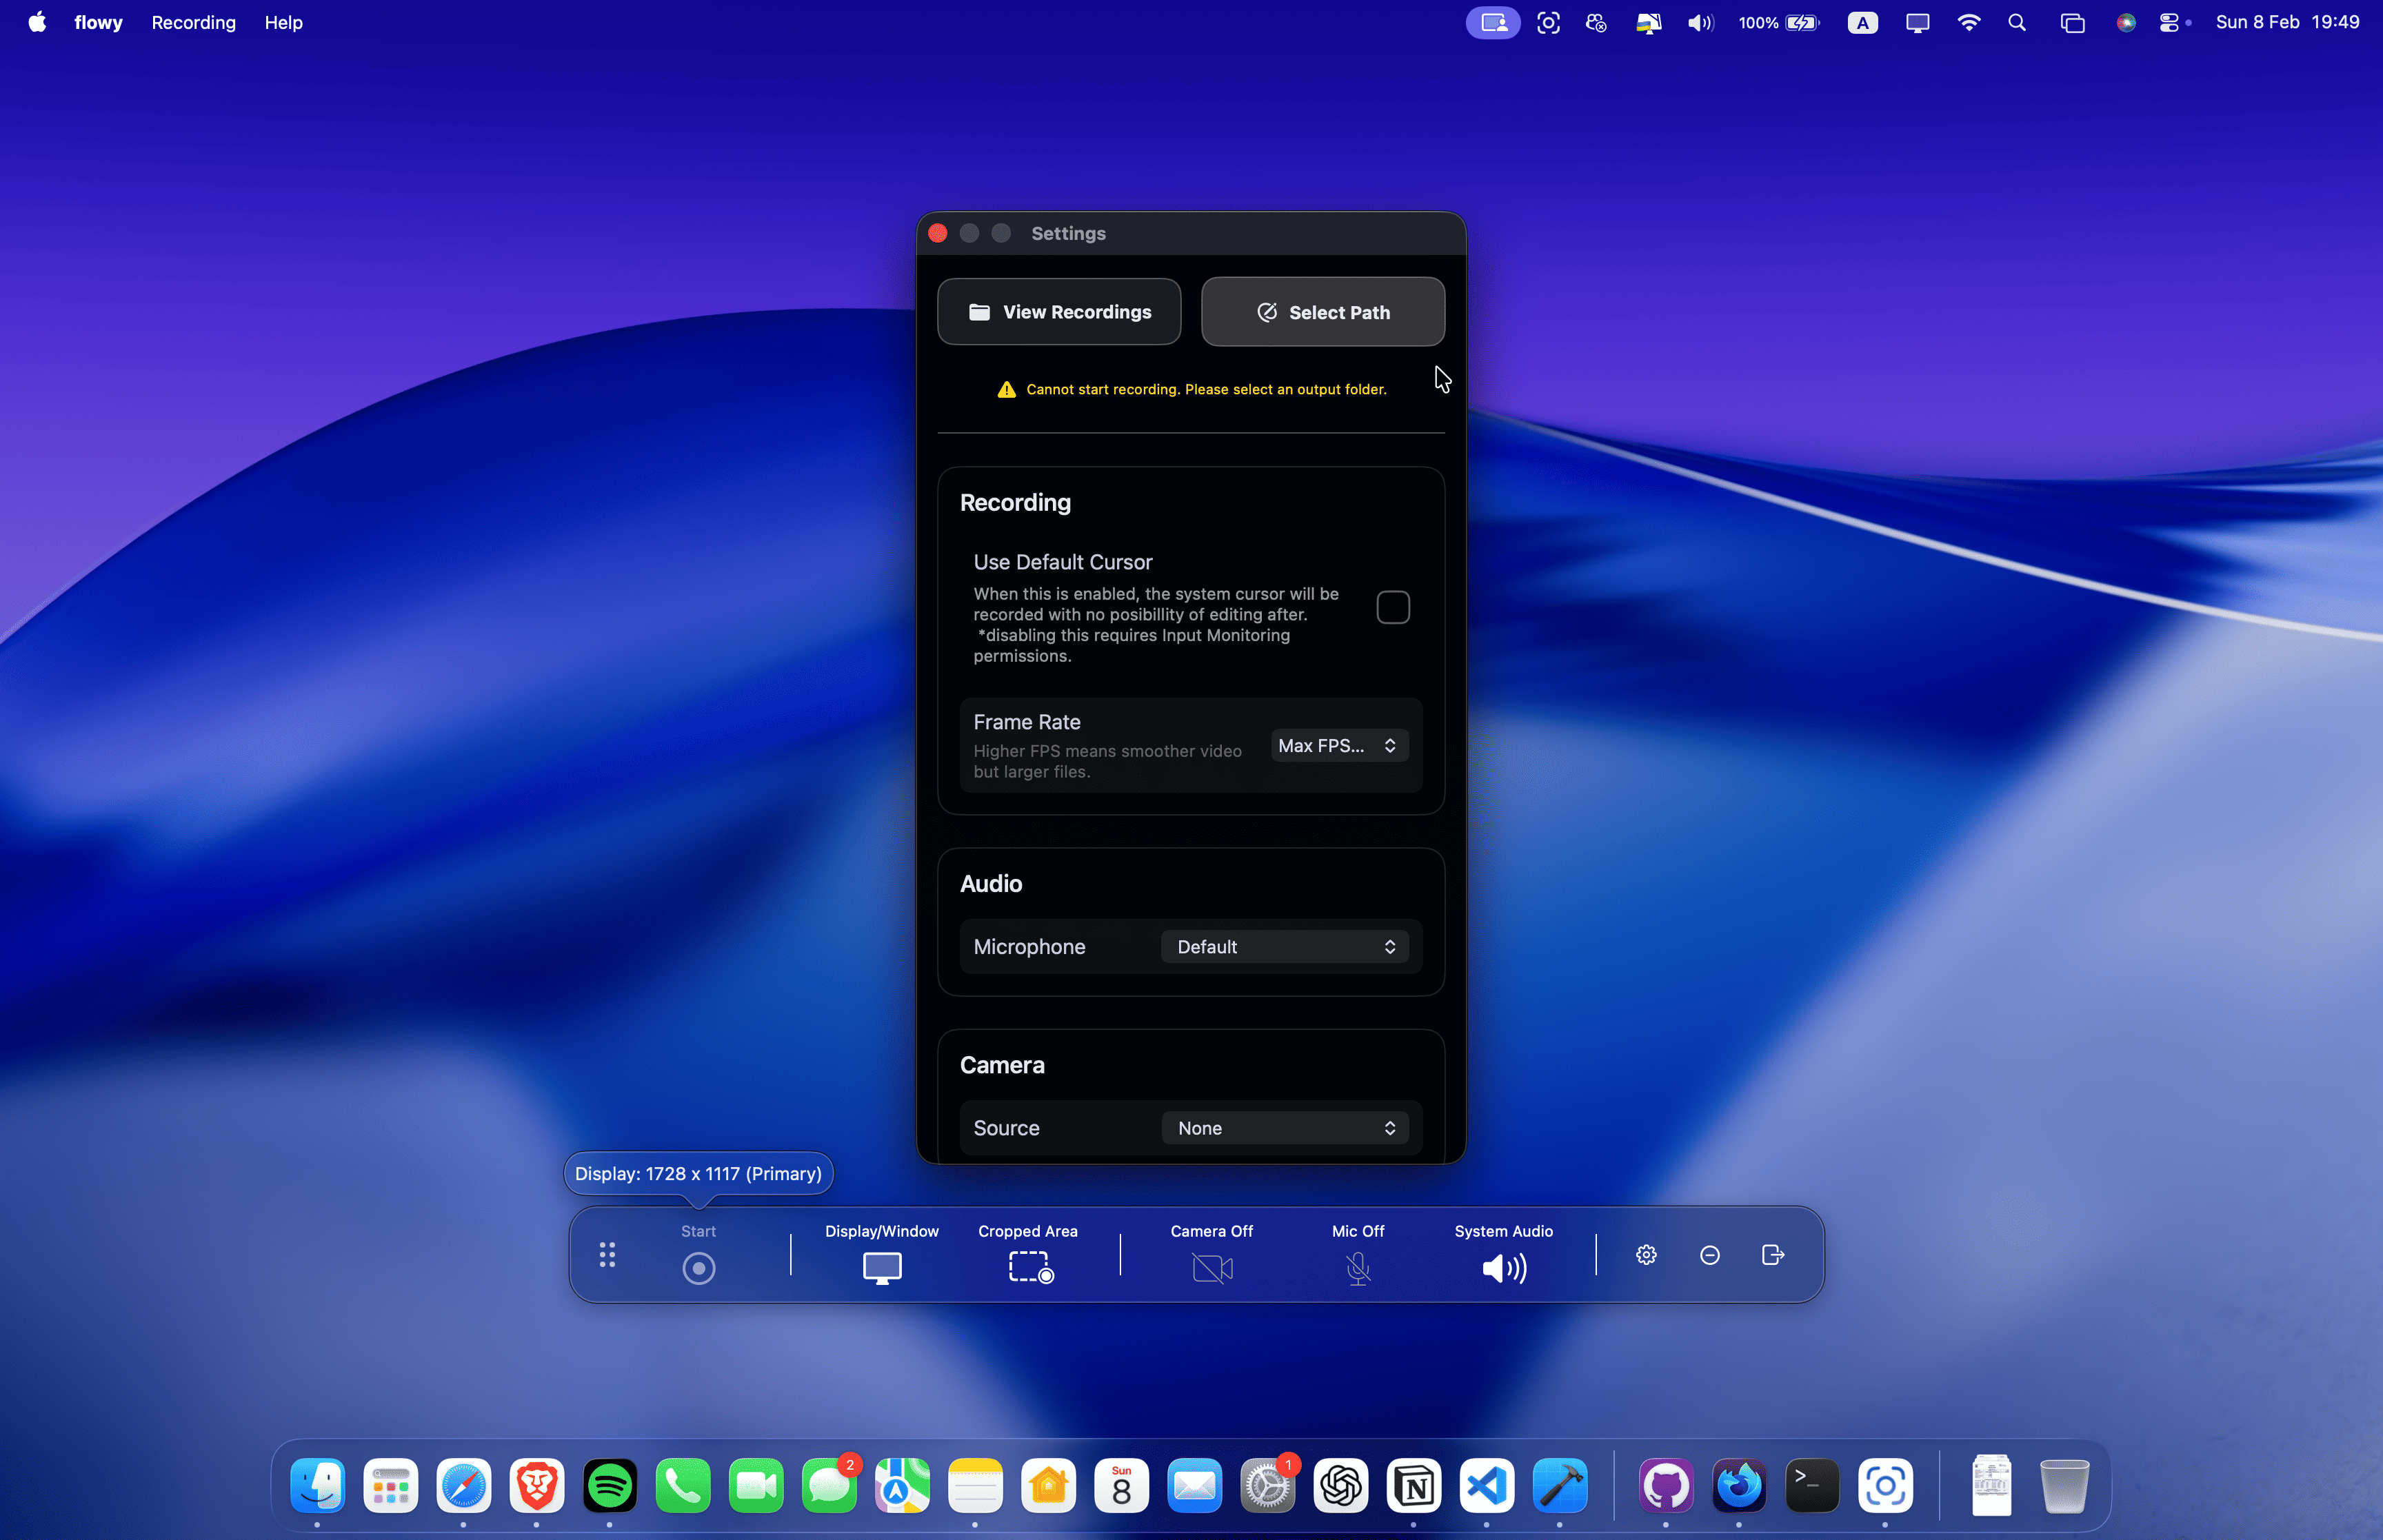Start recording with the Start button
This screenshot has width=2383, height=1540.
(x=698, y=1268)
